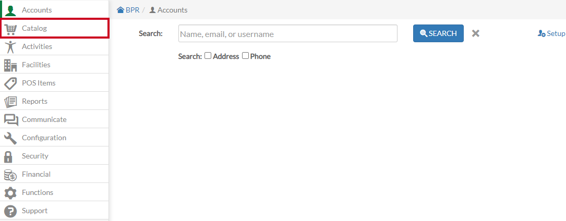This screenshot has height=221, width=566.
Task: Select the Accounts breadcrumb item
Action: 168,10
